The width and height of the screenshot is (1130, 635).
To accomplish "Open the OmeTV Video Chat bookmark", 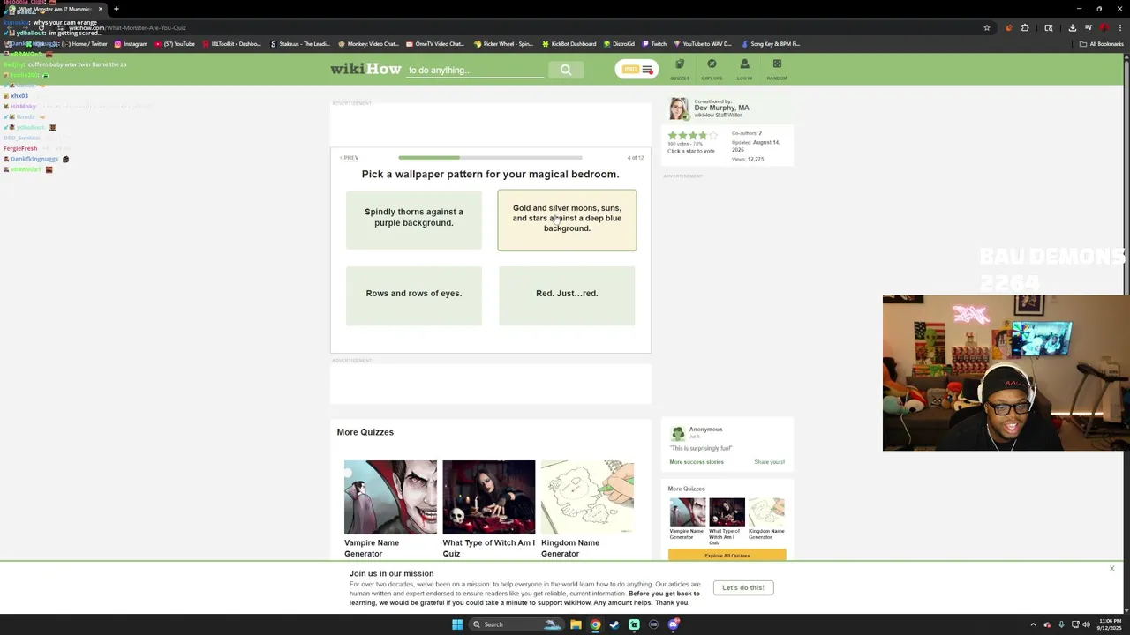I will tap(434, 44).
